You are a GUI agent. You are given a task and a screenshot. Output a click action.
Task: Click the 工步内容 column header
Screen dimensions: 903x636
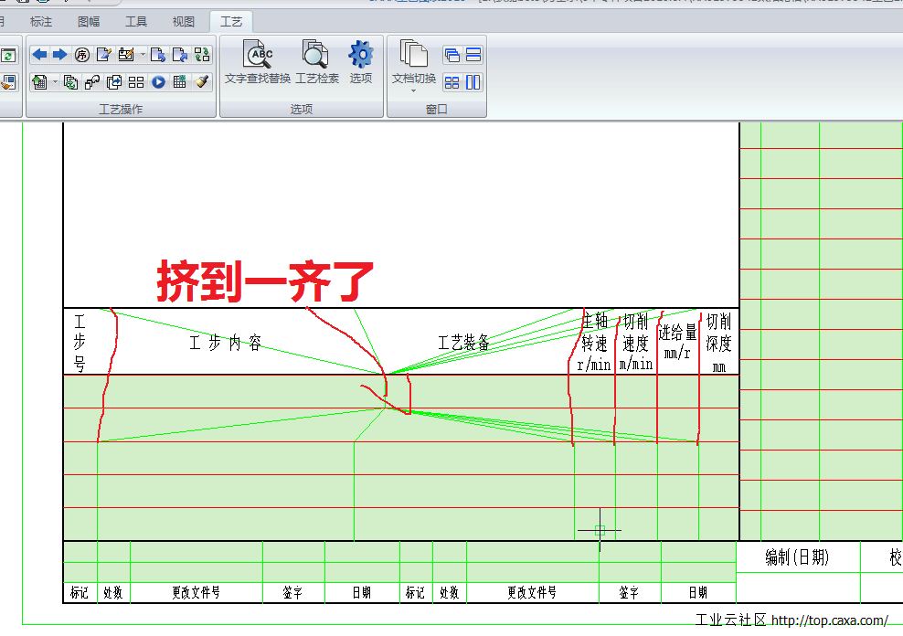point(225,343)
